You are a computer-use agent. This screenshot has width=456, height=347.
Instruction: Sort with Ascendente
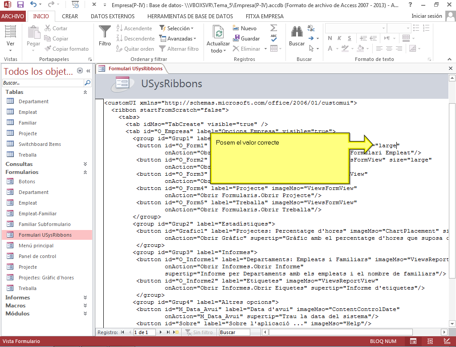pyautogui.click(x=134, y=28)
